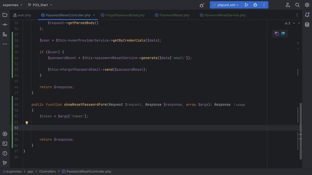Image resolution: width=312 pixels, height=175 pixels.
Task: Open more run actions menu
Action: 264,5
